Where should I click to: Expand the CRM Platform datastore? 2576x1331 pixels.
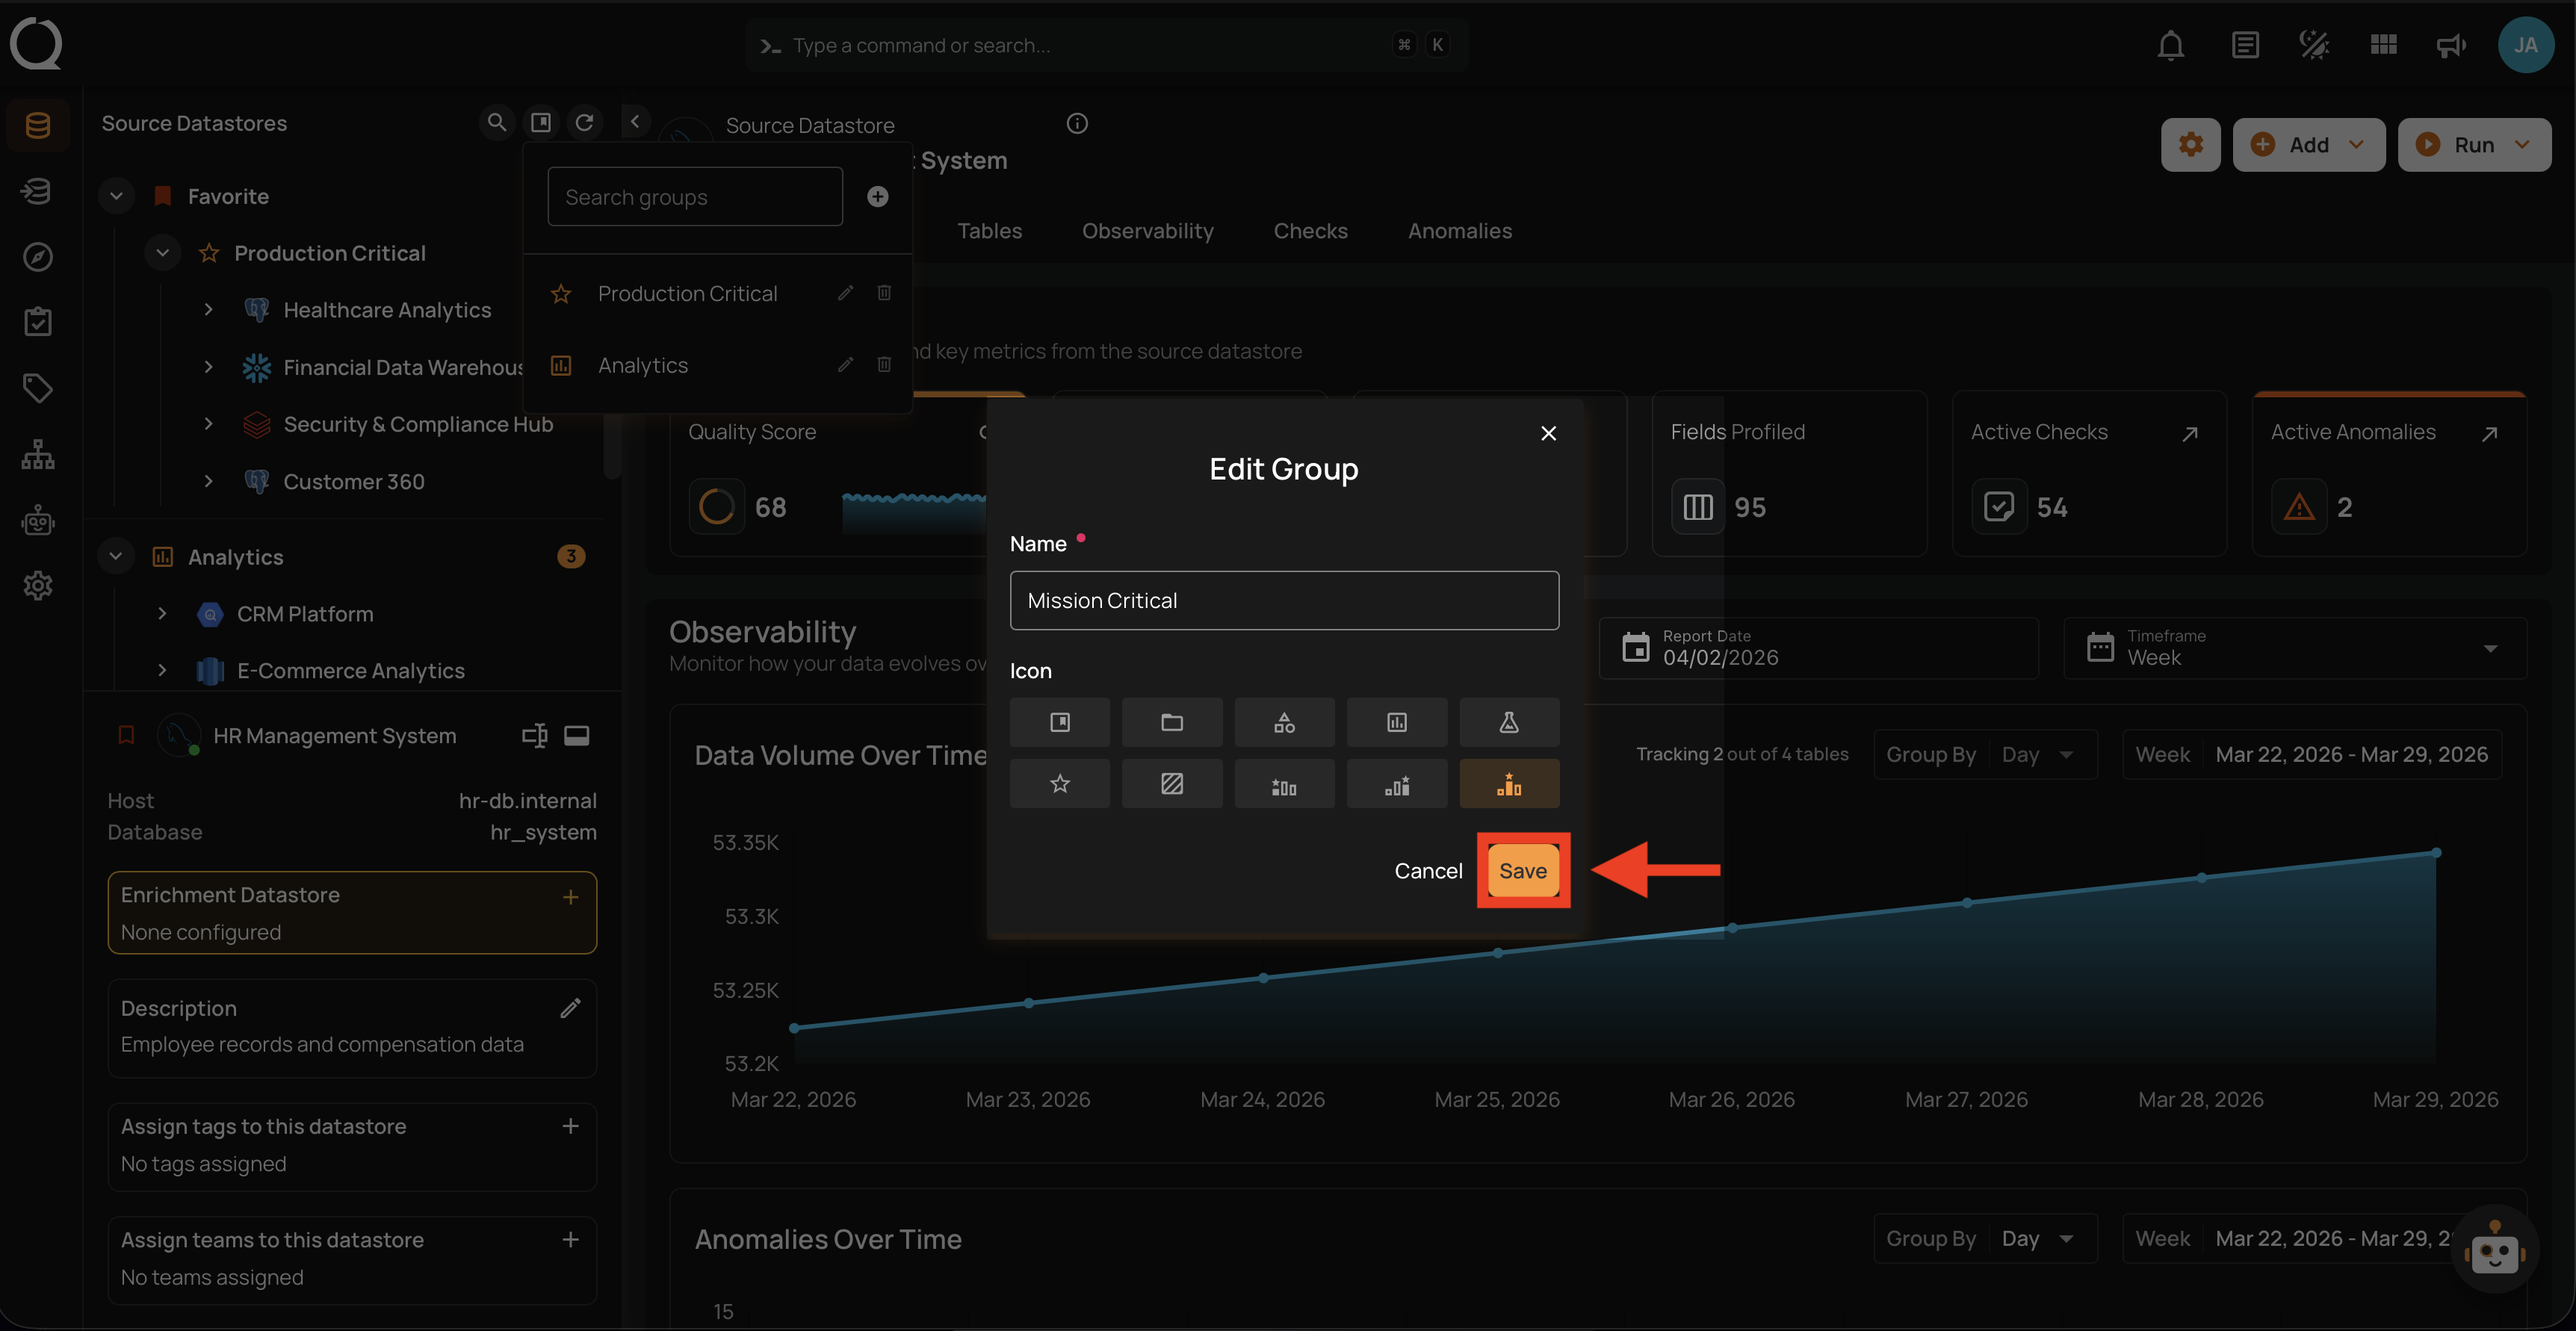162,613
